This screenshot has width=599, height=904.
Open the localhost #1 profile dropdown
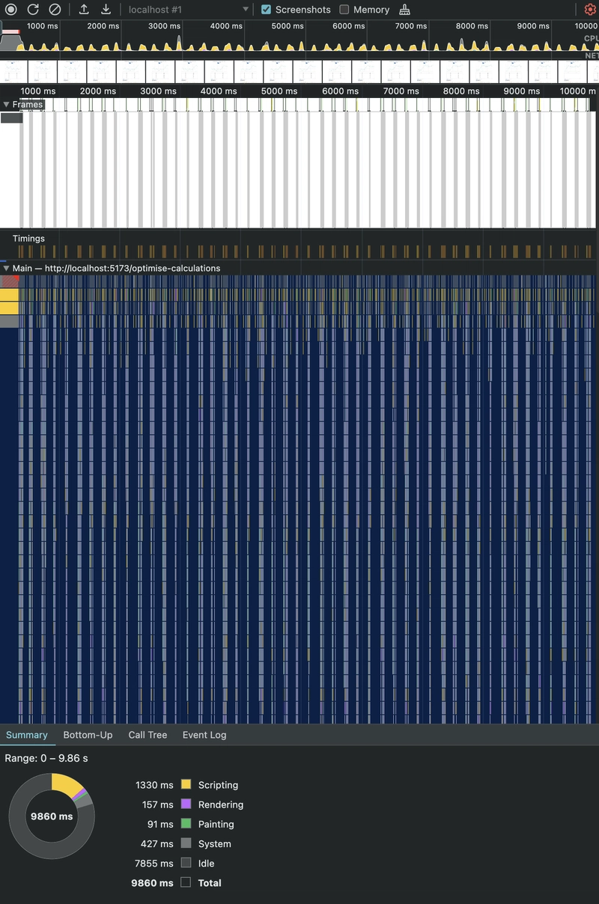tap(187, 10)
